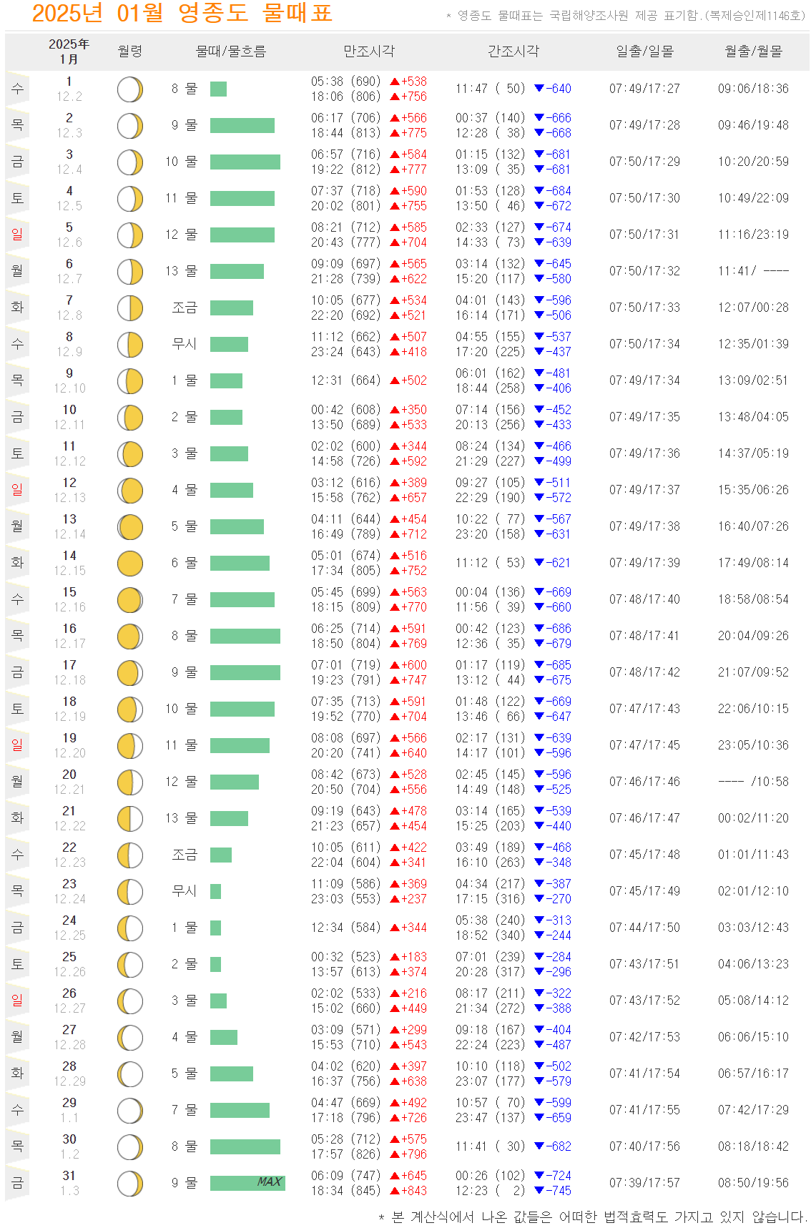The image size is (811, 1228).
Task: Click the moon phase icon for January 21
Action: [x=130, y=819]
